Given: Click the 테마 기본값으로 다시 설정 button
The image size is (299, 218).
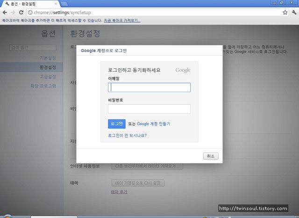Looking at the screenshot, I should [138, 183].
